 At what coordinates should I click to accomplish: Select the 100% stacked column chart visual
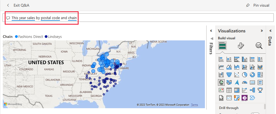(260, 59)
